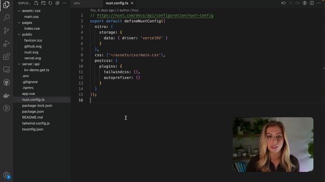
Task: Open vercel.svg in the file tree
Action: point(32,58)
